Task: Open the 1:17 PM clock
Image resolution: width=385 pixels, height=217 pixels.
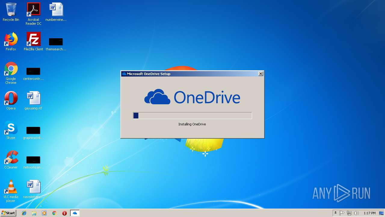Action: (370, 213)
